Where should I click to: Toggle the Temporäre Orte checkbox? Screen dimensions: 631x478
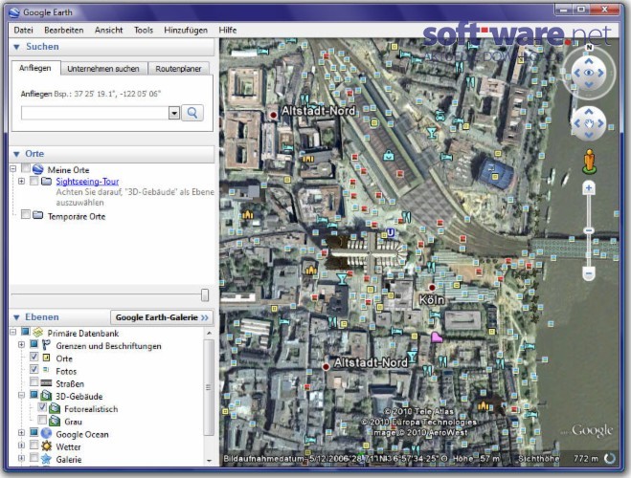(x=26, y=214)
